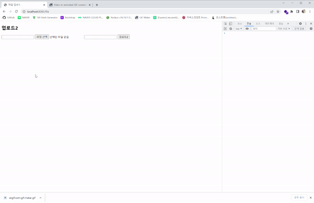Open the top JavaScript context dropdown

[239, 29]
